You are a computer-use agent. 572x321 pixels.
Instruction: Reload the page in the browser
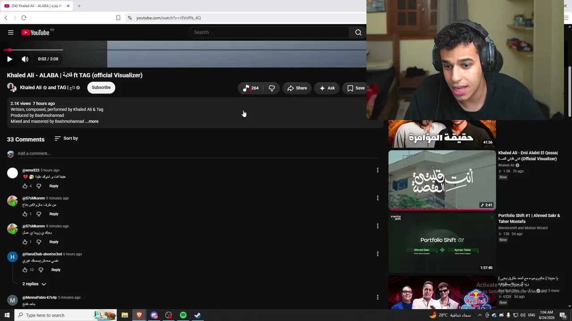24,18
